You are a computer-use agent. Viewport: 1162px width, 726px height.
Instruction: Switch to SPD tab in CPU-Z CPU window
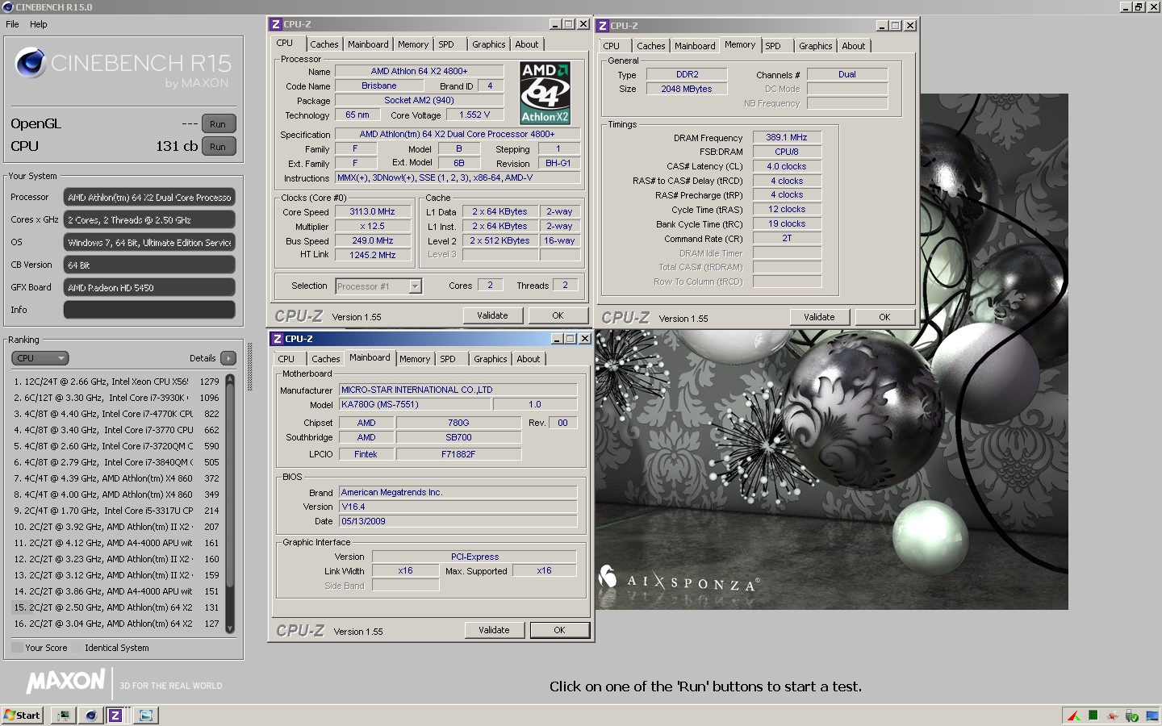click(446, 44)
